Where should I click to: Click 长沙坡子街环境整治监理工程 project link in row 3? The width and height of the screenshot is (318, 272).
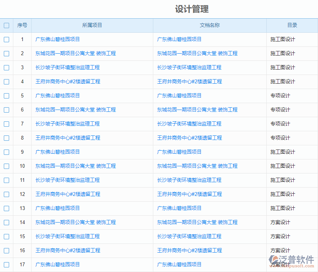pos(67,67)
